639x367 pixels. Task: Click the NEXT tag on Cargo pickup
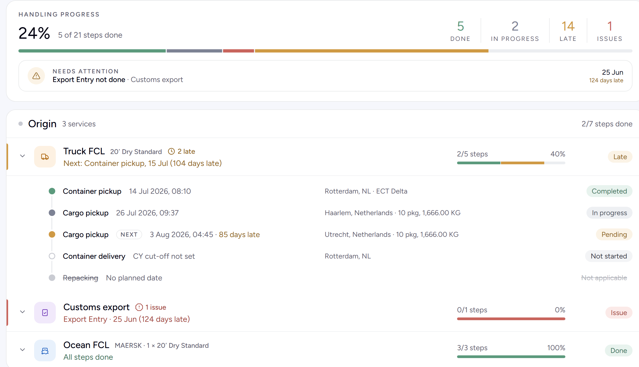coord(129,234)
